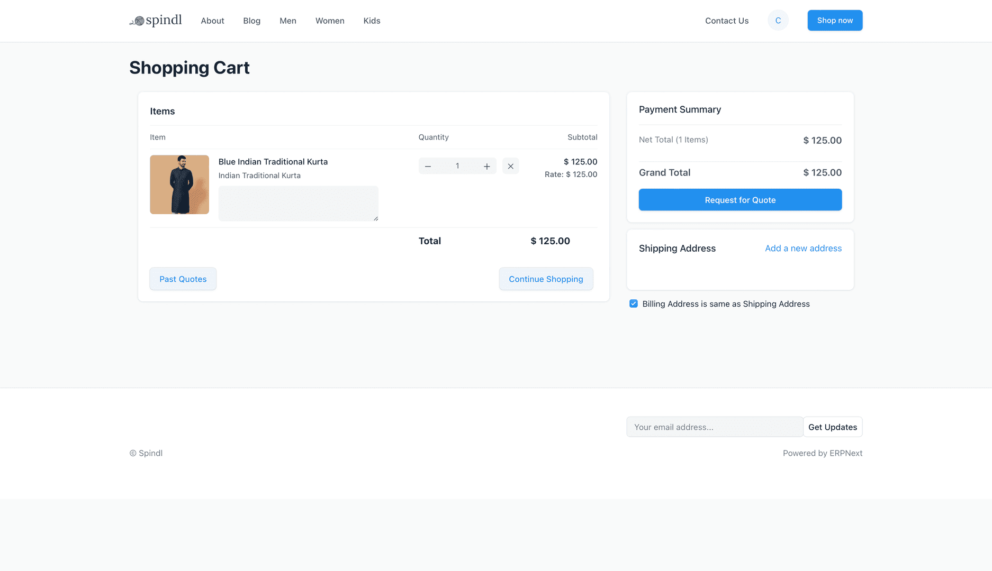Click the Spindl logo in the header

(x=156, y=20)
